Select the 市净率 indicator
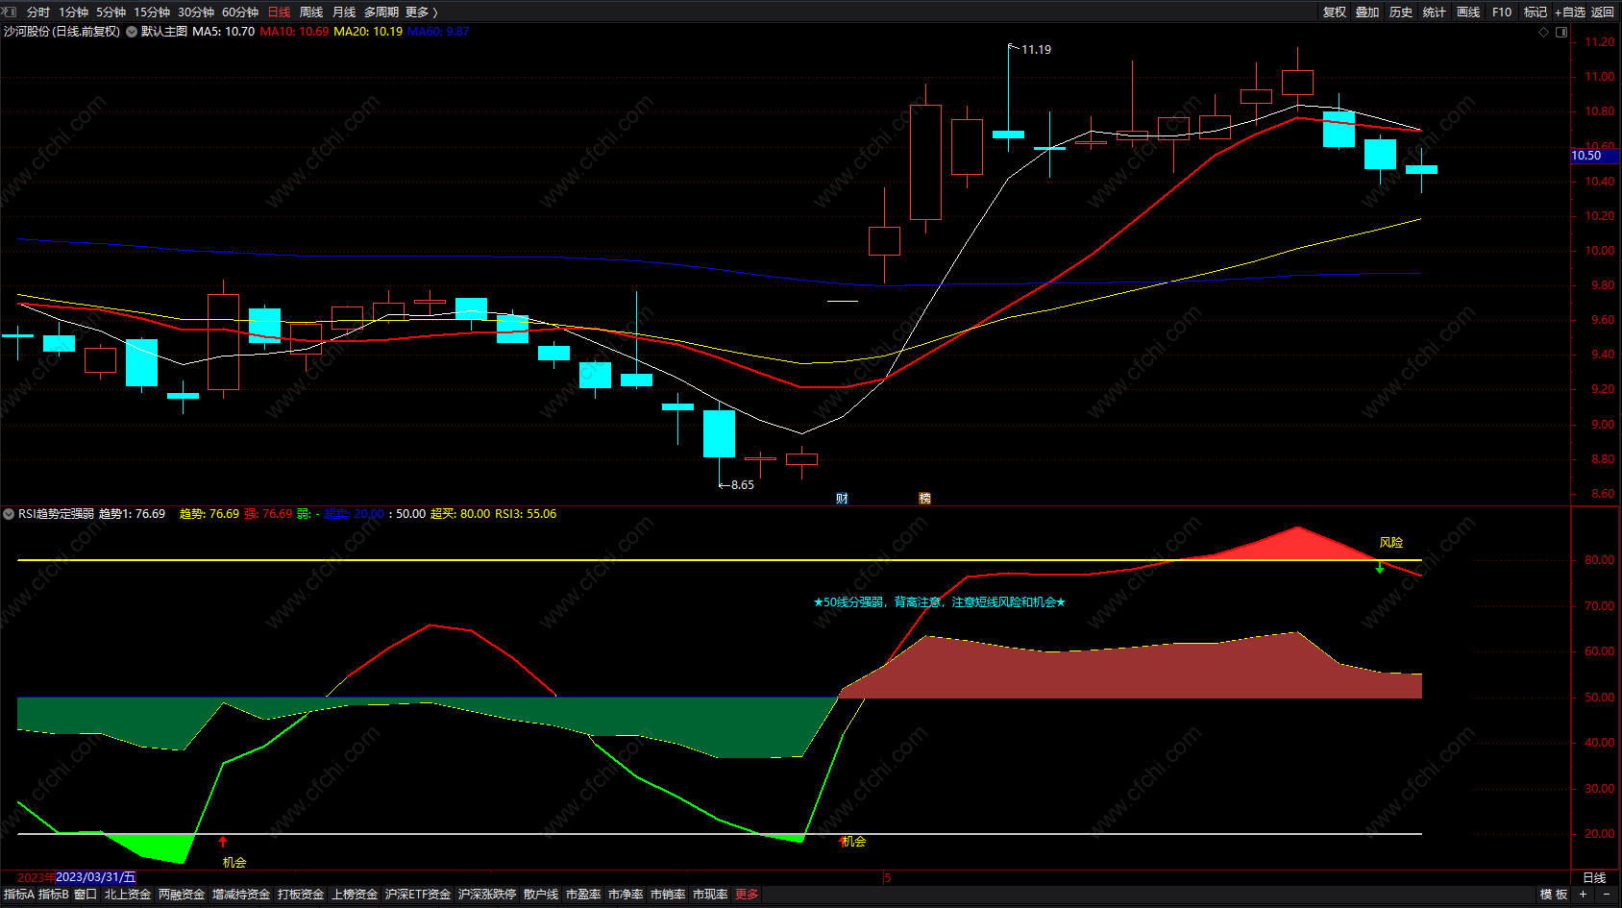 pyautogui.click(x=626, y=895)
